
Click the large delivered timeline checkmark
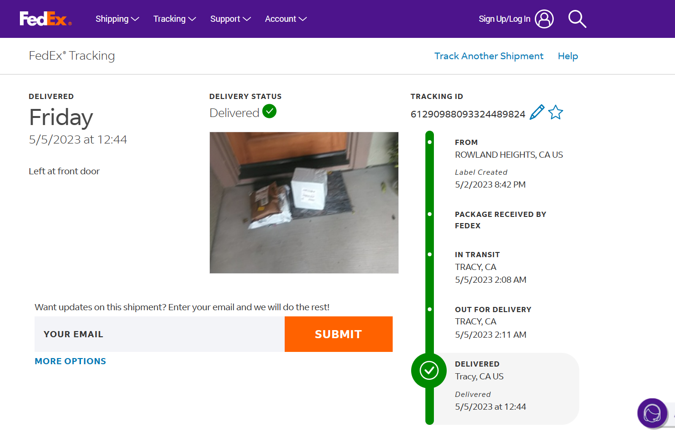click(x=429, y=370)
